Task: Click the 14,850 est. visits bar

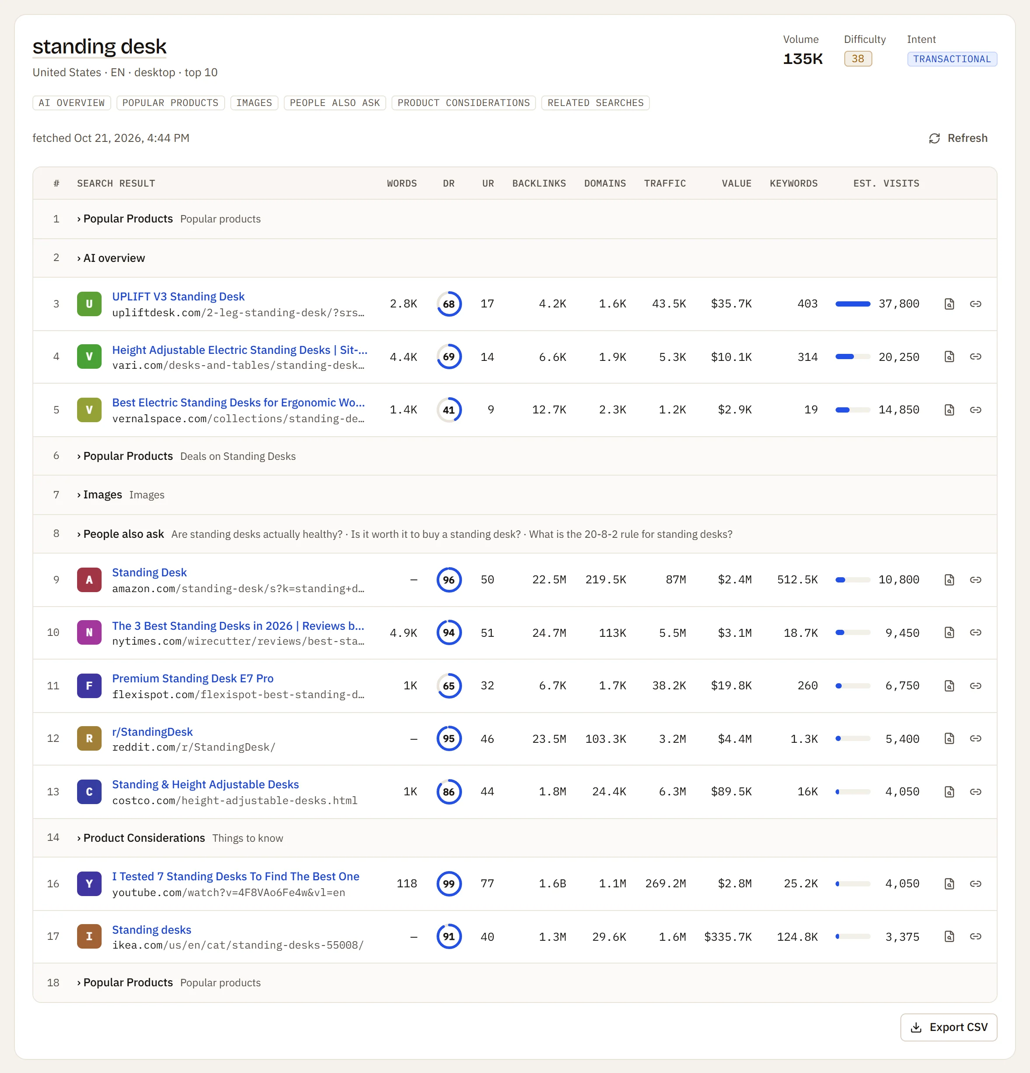Action: [853, 409]
